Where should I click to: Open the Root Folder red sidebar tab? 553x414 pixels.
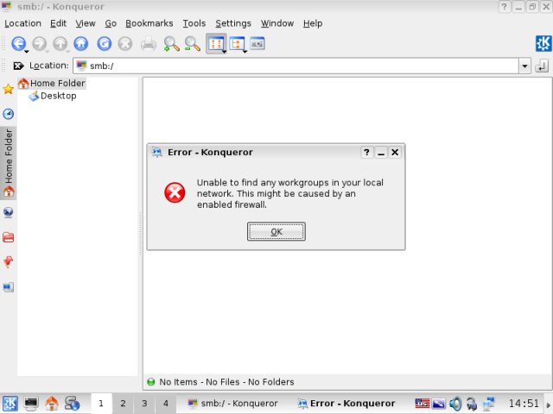coord(8,237)
